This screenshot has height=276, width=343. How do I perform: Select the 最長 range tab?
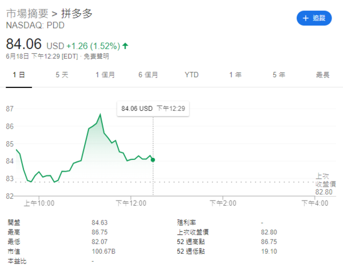tap(322, 75)
